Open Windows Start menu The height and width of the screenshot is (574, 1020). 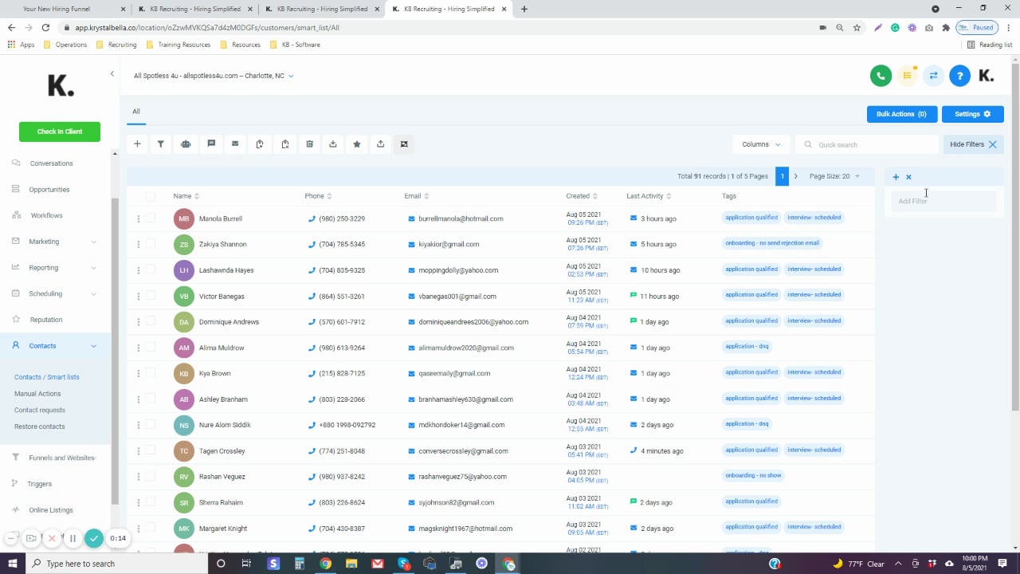[12, 564]
